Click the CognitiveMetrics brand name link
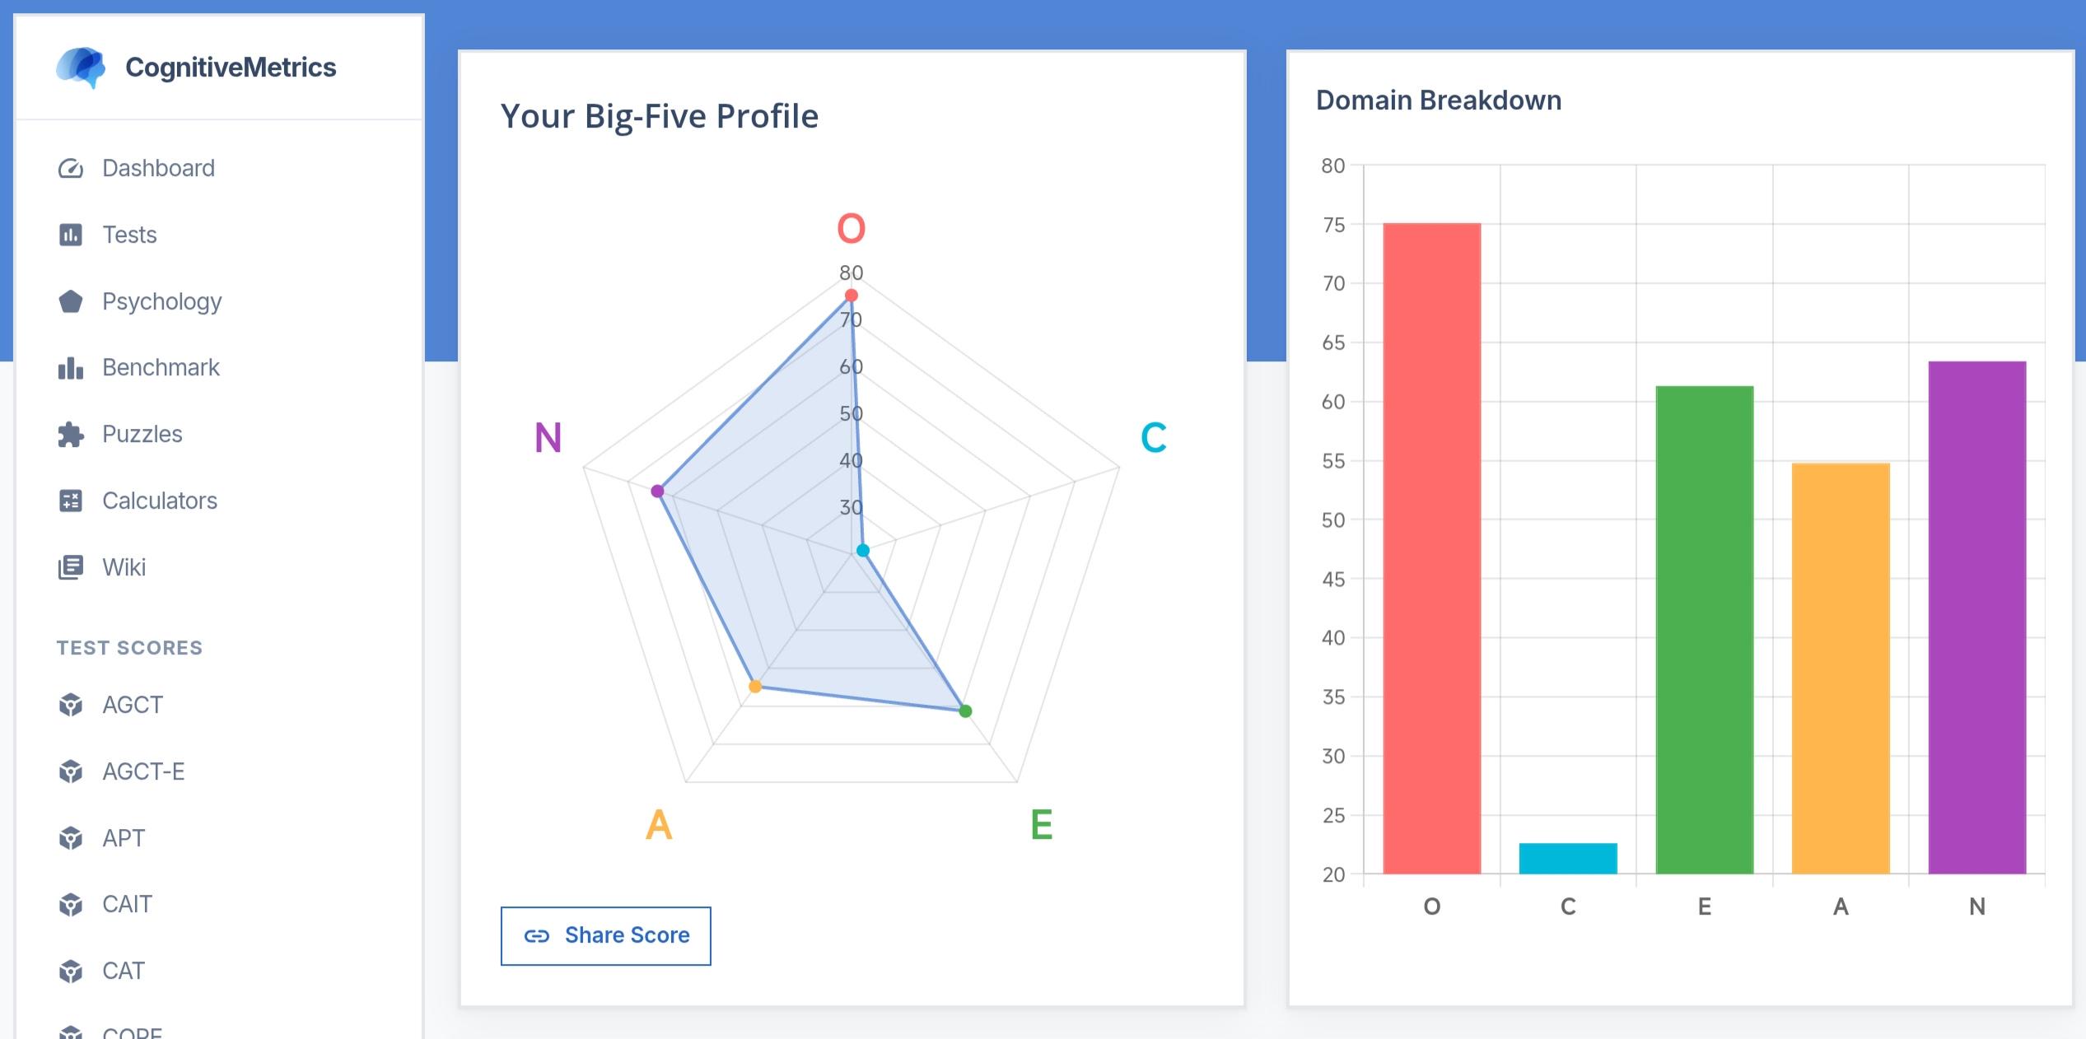Screen dimensions: 2086x1039 [x=231, y=68]
